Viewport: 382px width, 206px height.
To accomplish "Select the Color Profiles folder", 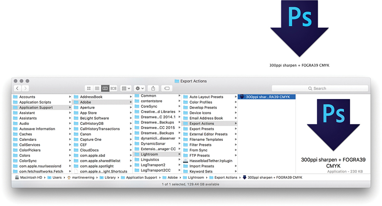I will coord(210,102).
